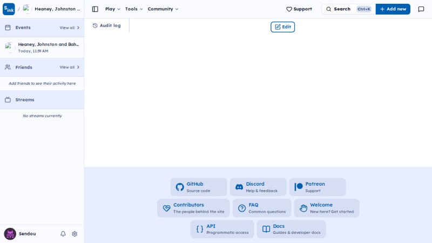The image size is (432, 243).
Task: Open Patreon Support link text
Action: (x=318, y=187)
